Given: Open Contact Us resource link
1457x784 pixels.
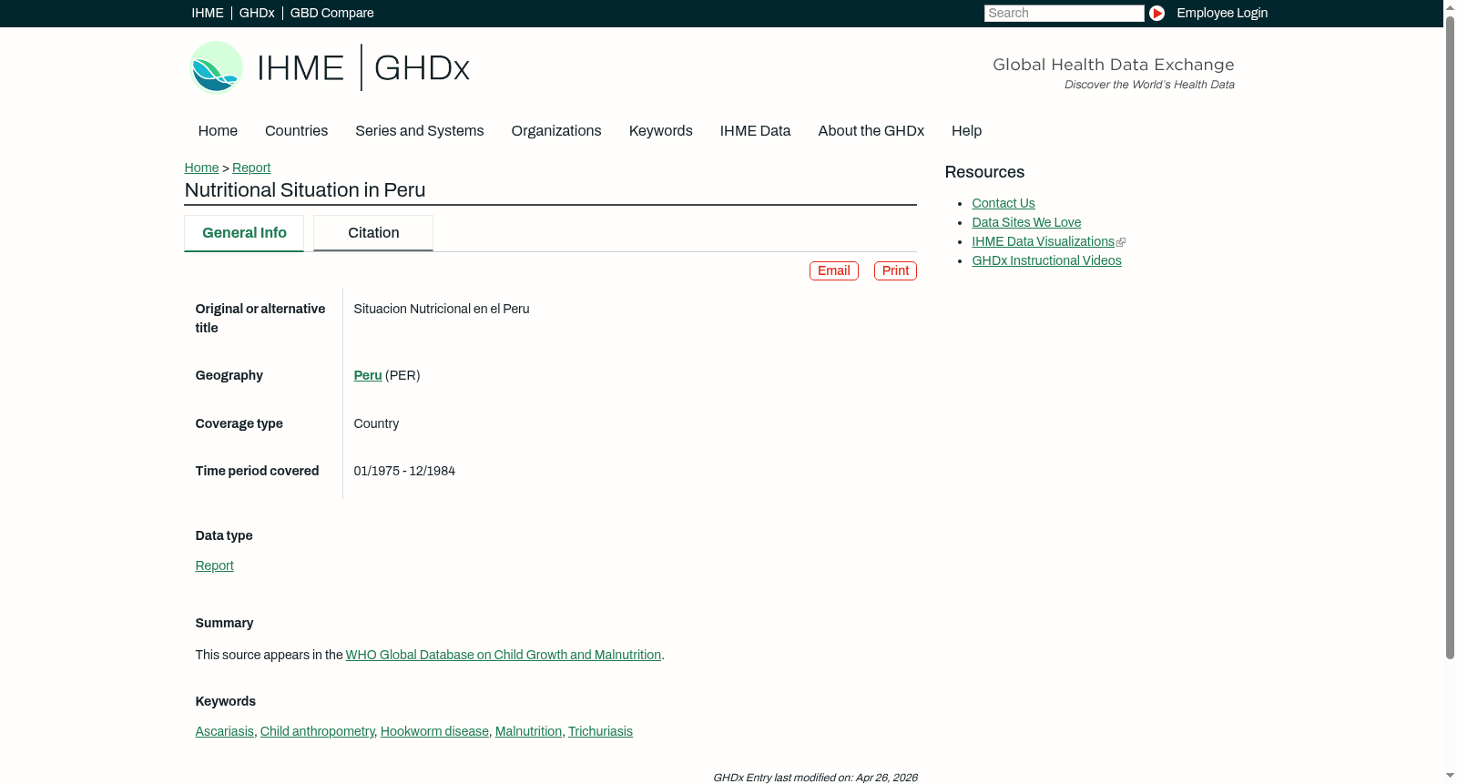Looking at the screenshot, I should [x=1004, y=203].
